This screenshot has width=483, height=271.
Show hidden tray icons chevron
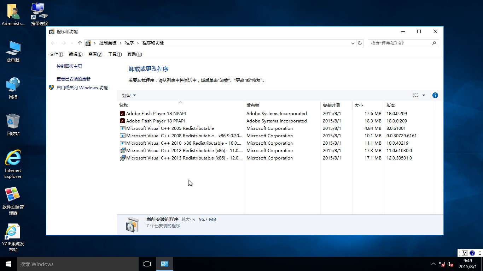[433, 264]
